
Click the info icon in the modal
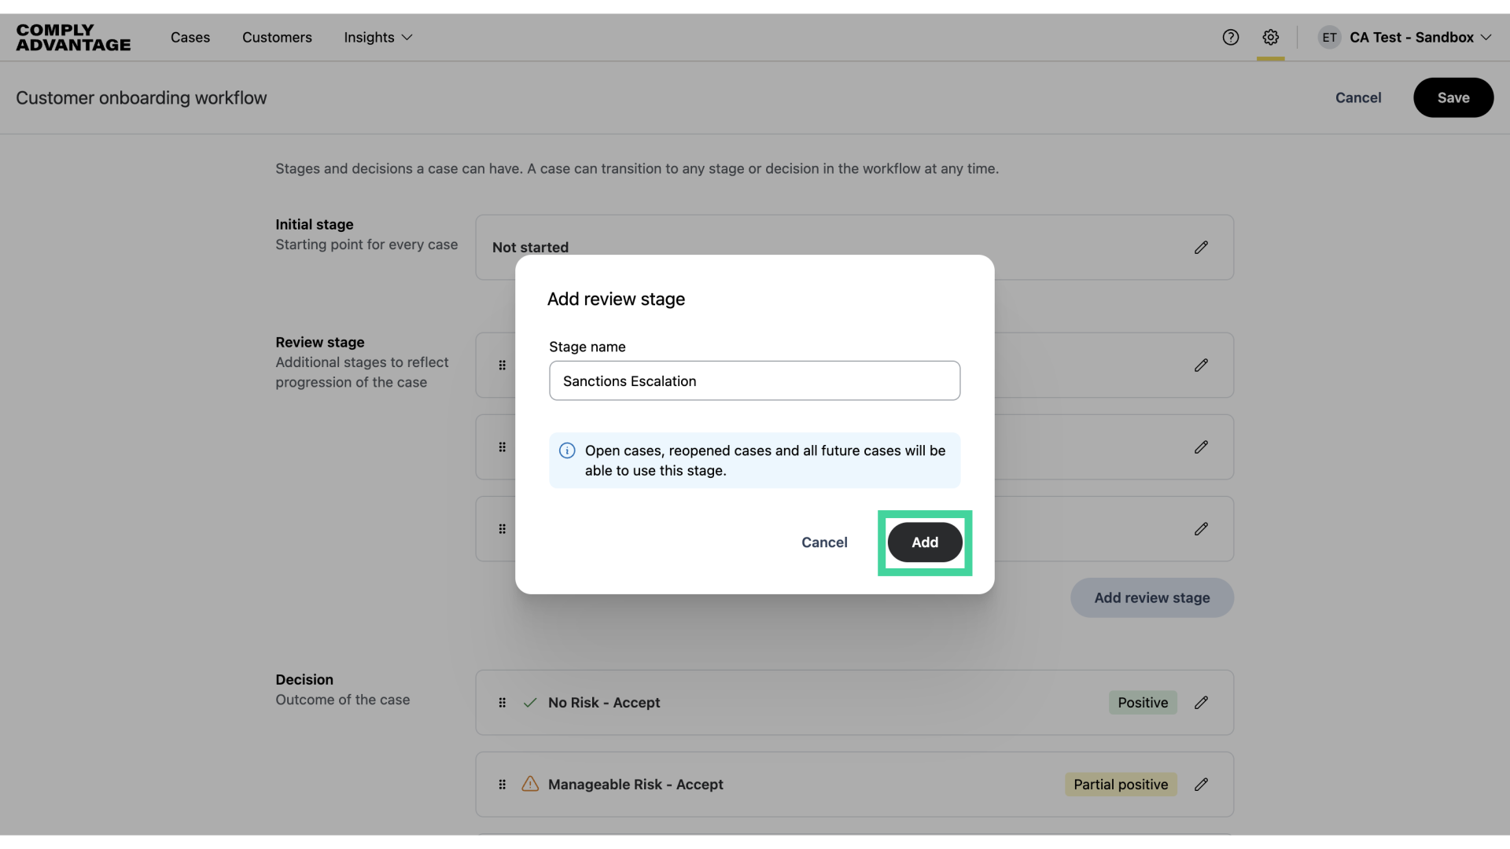pyautogui.click(x=567, y=450)
